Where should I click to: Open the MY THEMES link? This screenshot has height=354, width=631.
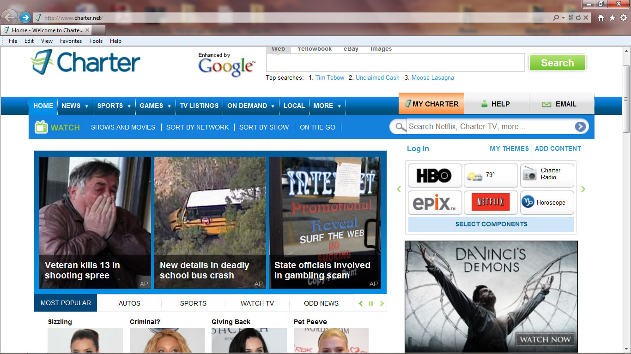(509, 148)
